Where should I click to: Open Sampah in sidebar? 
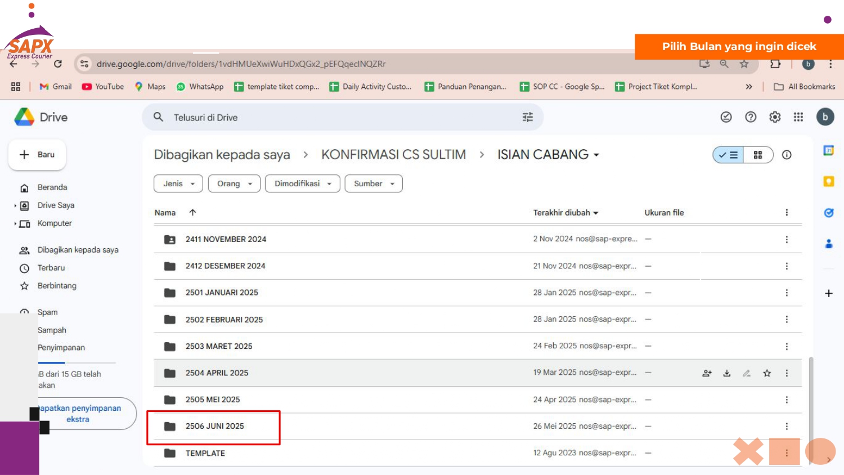tap(52, 330)
